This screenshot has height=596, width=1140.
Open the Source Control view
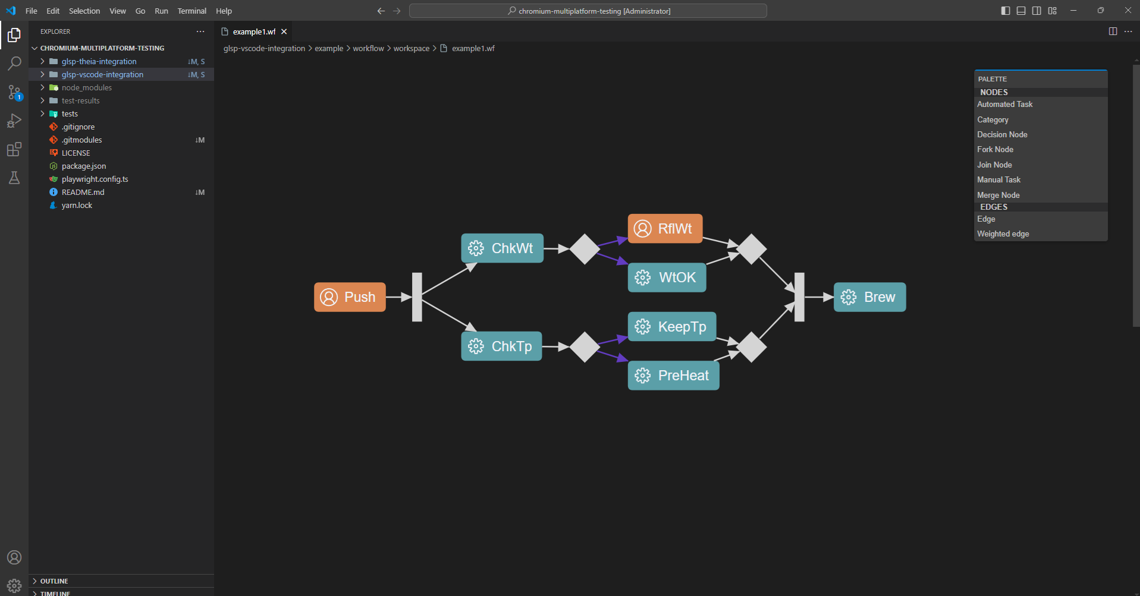click(14, 92)
